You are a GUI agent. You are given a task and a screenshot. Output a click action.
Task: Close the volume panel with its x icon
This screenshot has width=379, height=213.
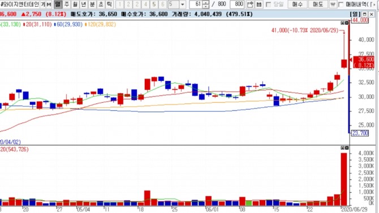pos(347,148)
